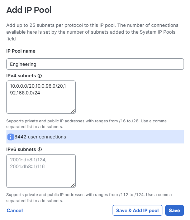
Task: Click the 192.168.0.0/24 line in the IPv4 box
Action: [x=25, y=93]
